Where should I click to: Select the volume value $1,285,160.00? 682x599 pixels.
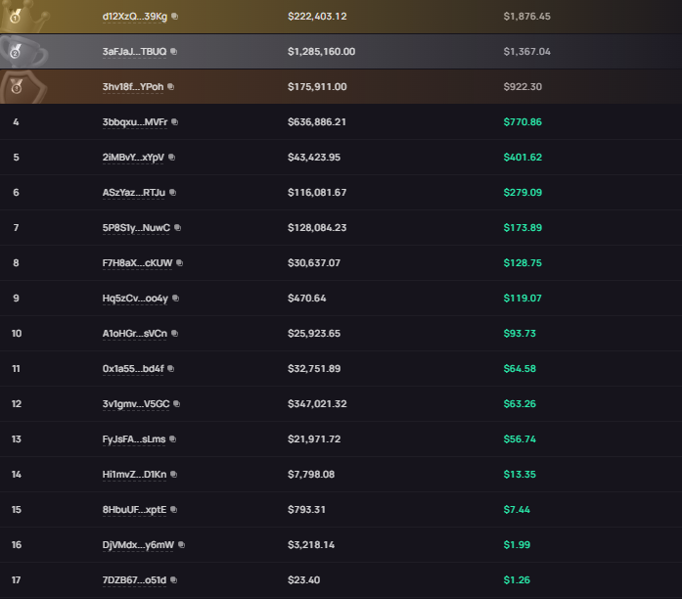point(321,52)
